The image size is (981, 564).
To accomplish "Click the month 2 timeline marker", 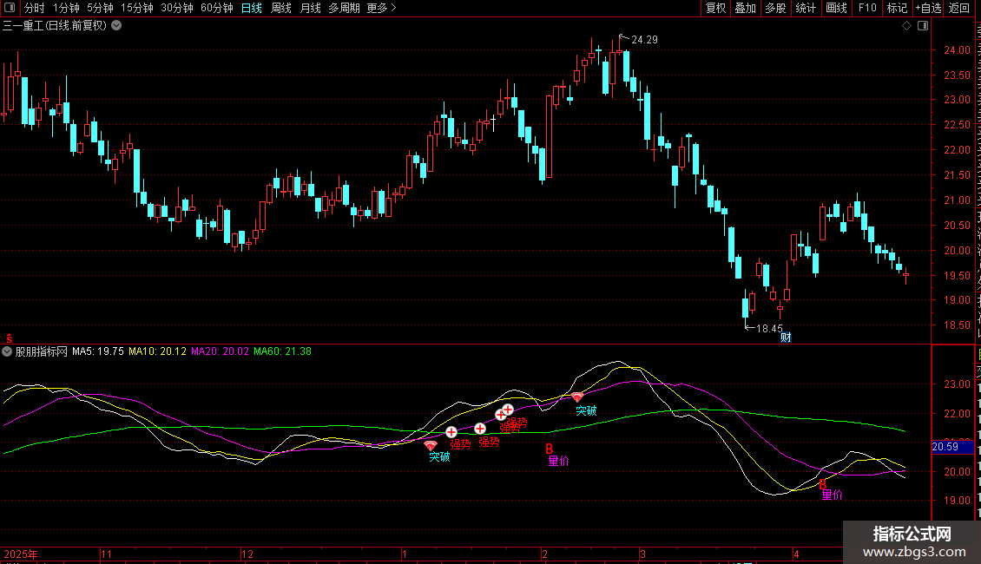I will 545,554.
